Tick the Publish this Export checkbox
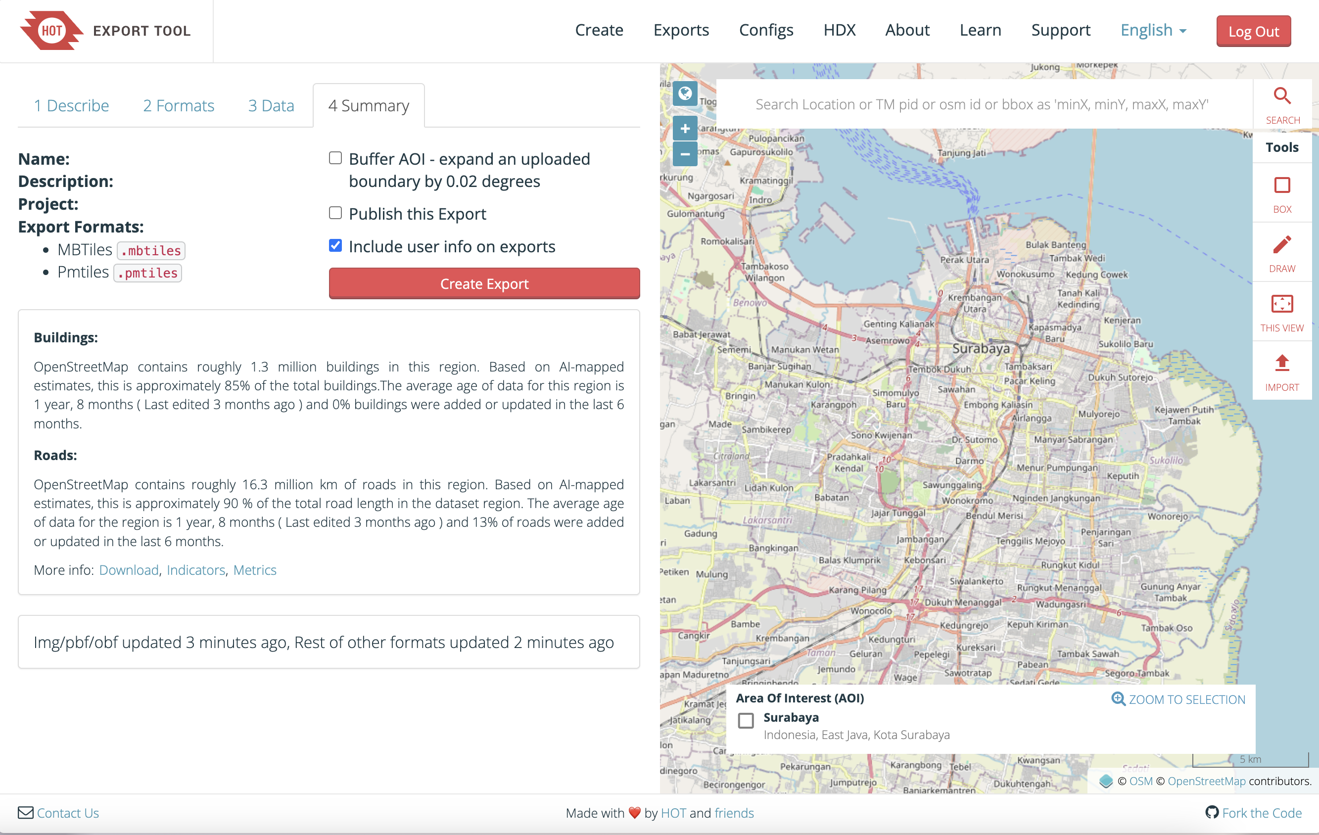Screen dimensions: 1319x835 (x=335, y=213)
